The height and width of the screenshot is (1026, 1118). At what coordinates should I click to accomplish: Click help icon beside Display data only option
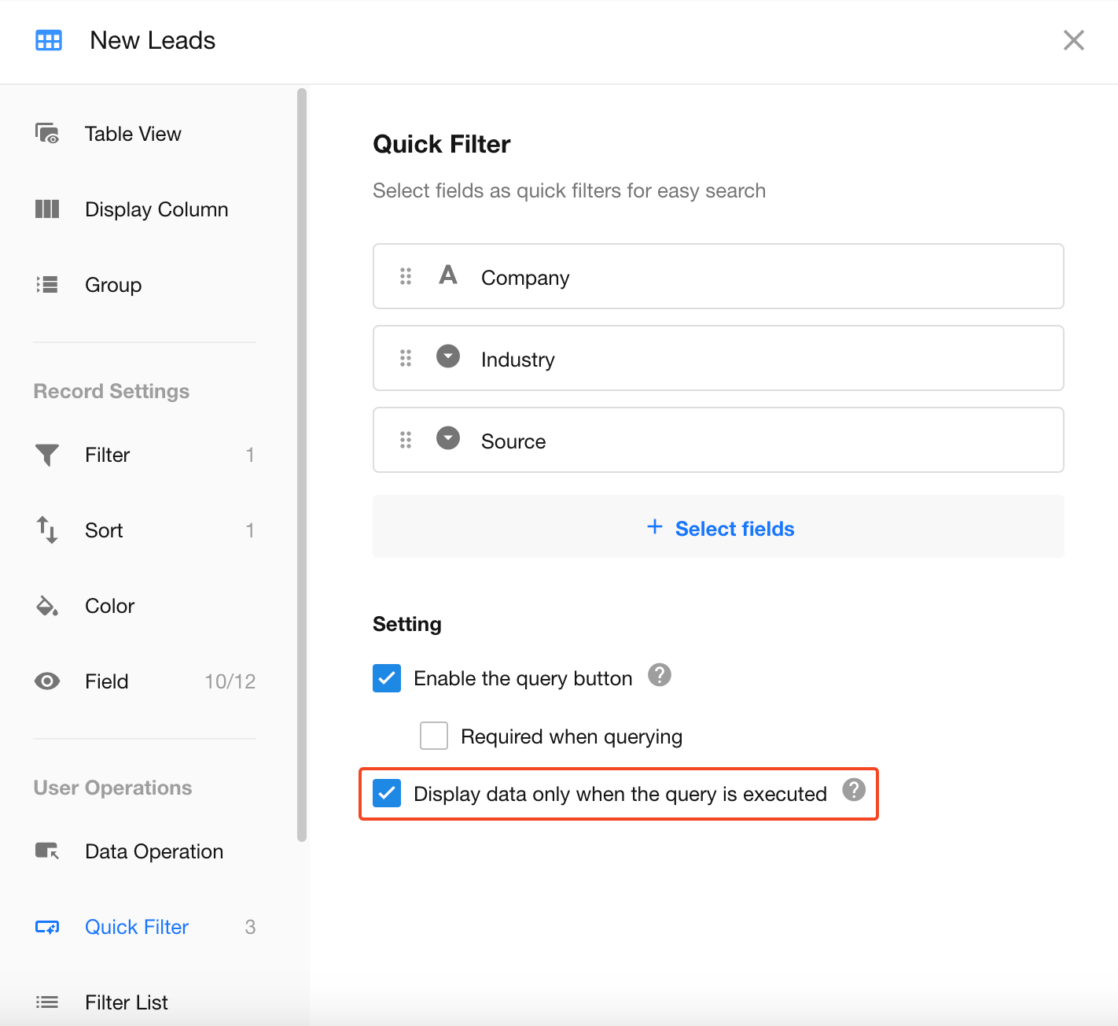pos(853,790)
